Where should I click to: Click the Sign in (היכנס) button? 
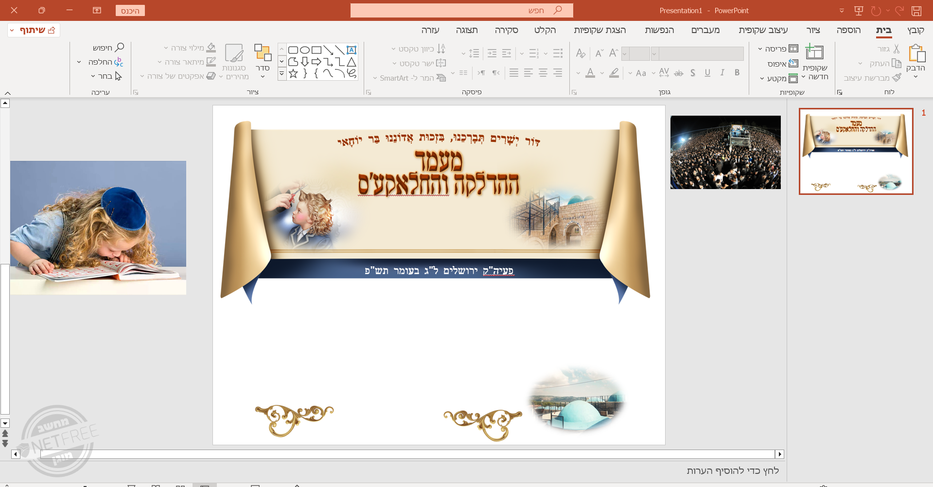(130, 11)
